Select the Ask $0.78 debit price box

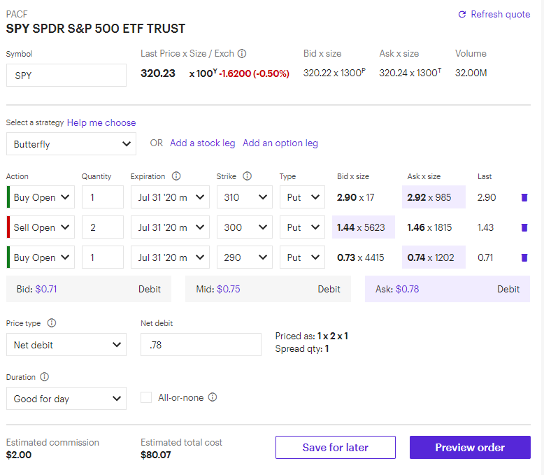pyautogui.click(x=447, y=289)
